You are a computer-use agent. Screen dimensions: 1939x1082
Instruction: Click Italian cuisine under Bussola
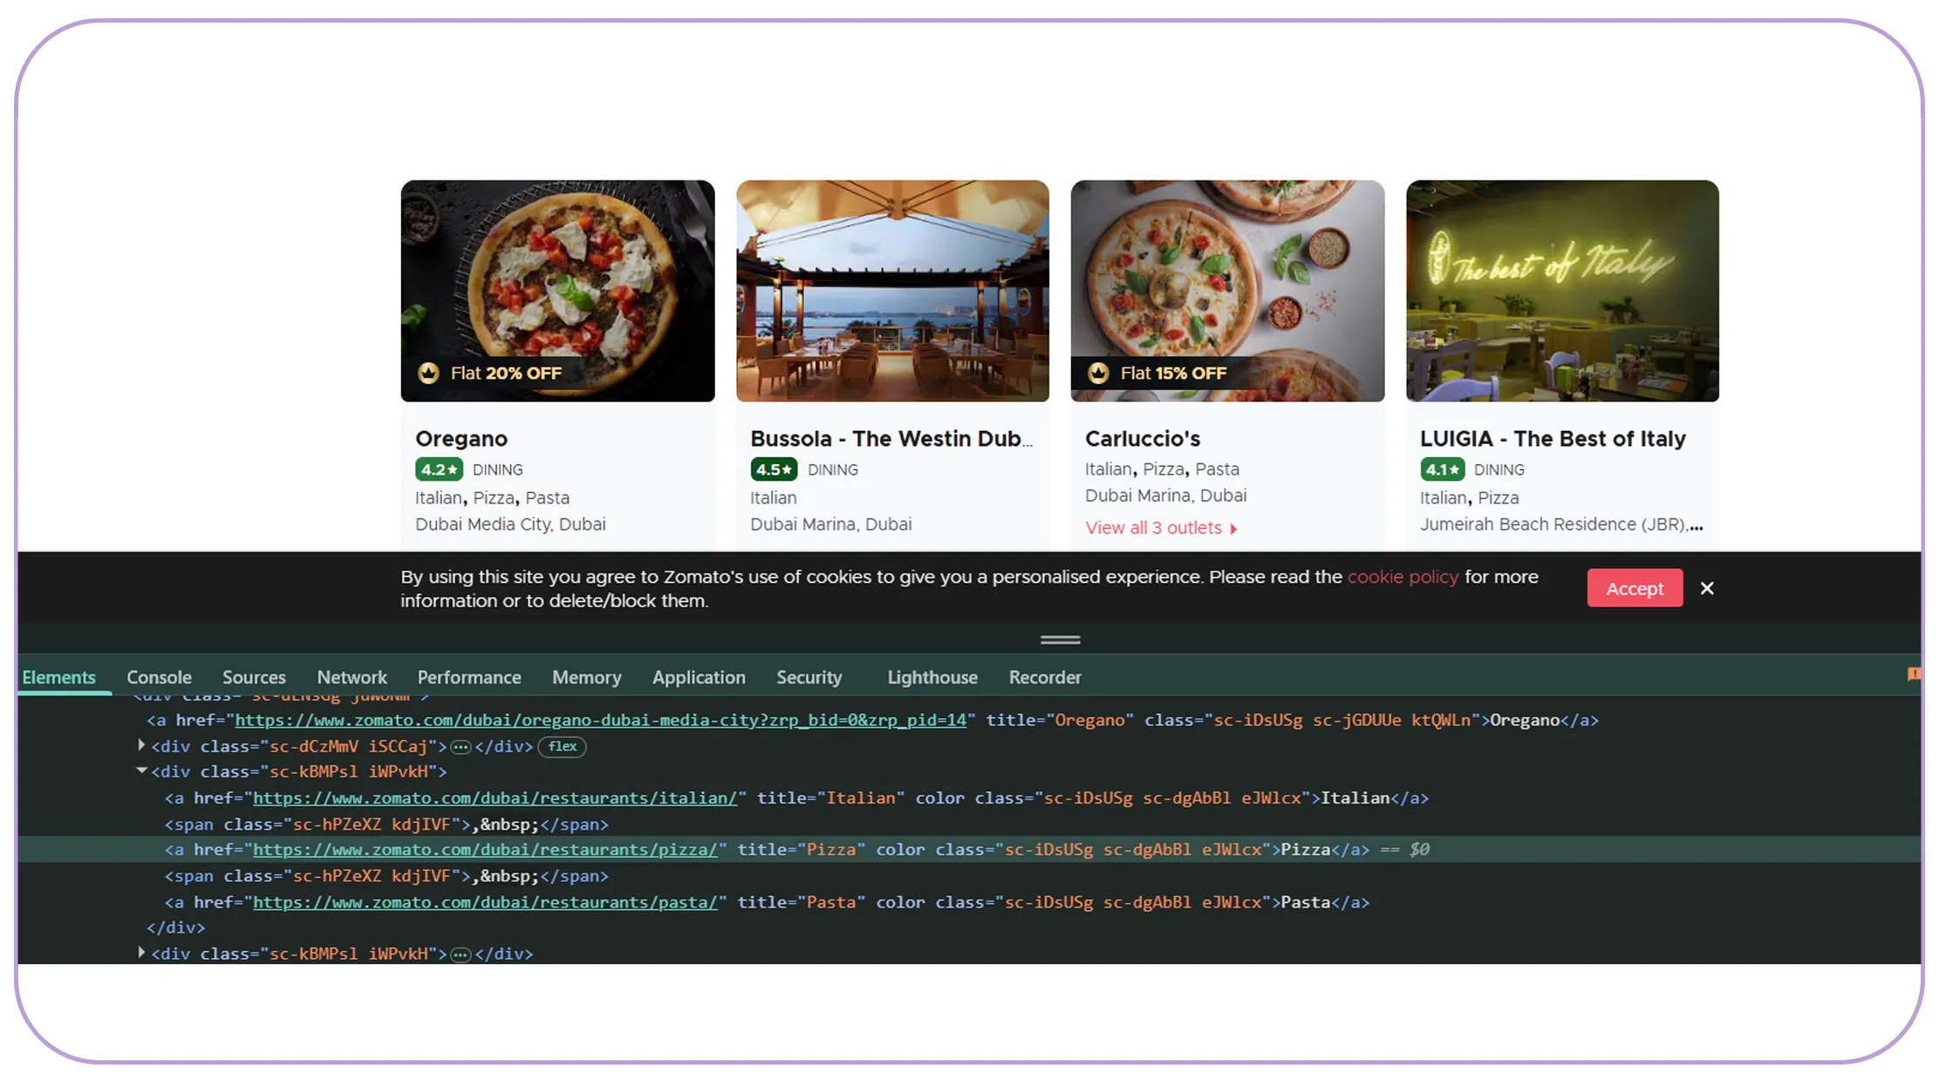tap(774, 498)
